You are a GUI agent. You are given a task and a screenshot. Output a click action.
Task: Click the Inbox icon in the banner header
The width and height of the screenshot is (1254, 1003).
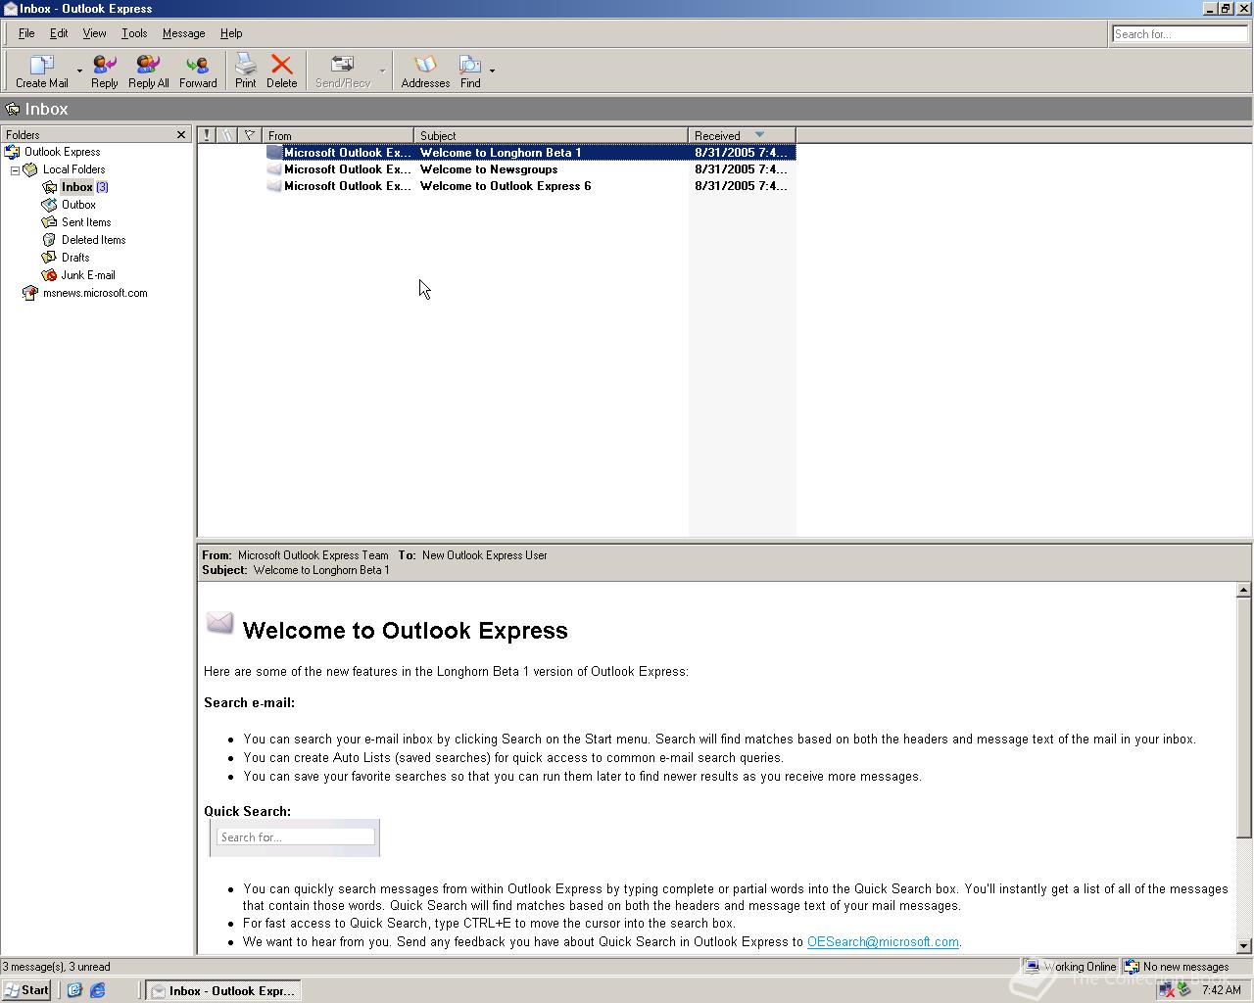(x=13, y=109)
